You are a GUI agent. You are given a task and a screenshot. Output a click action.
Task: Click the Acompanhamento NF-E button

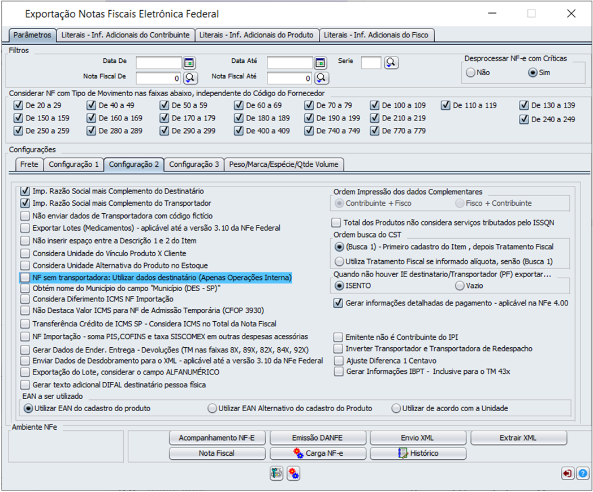[x=217, y=438]
